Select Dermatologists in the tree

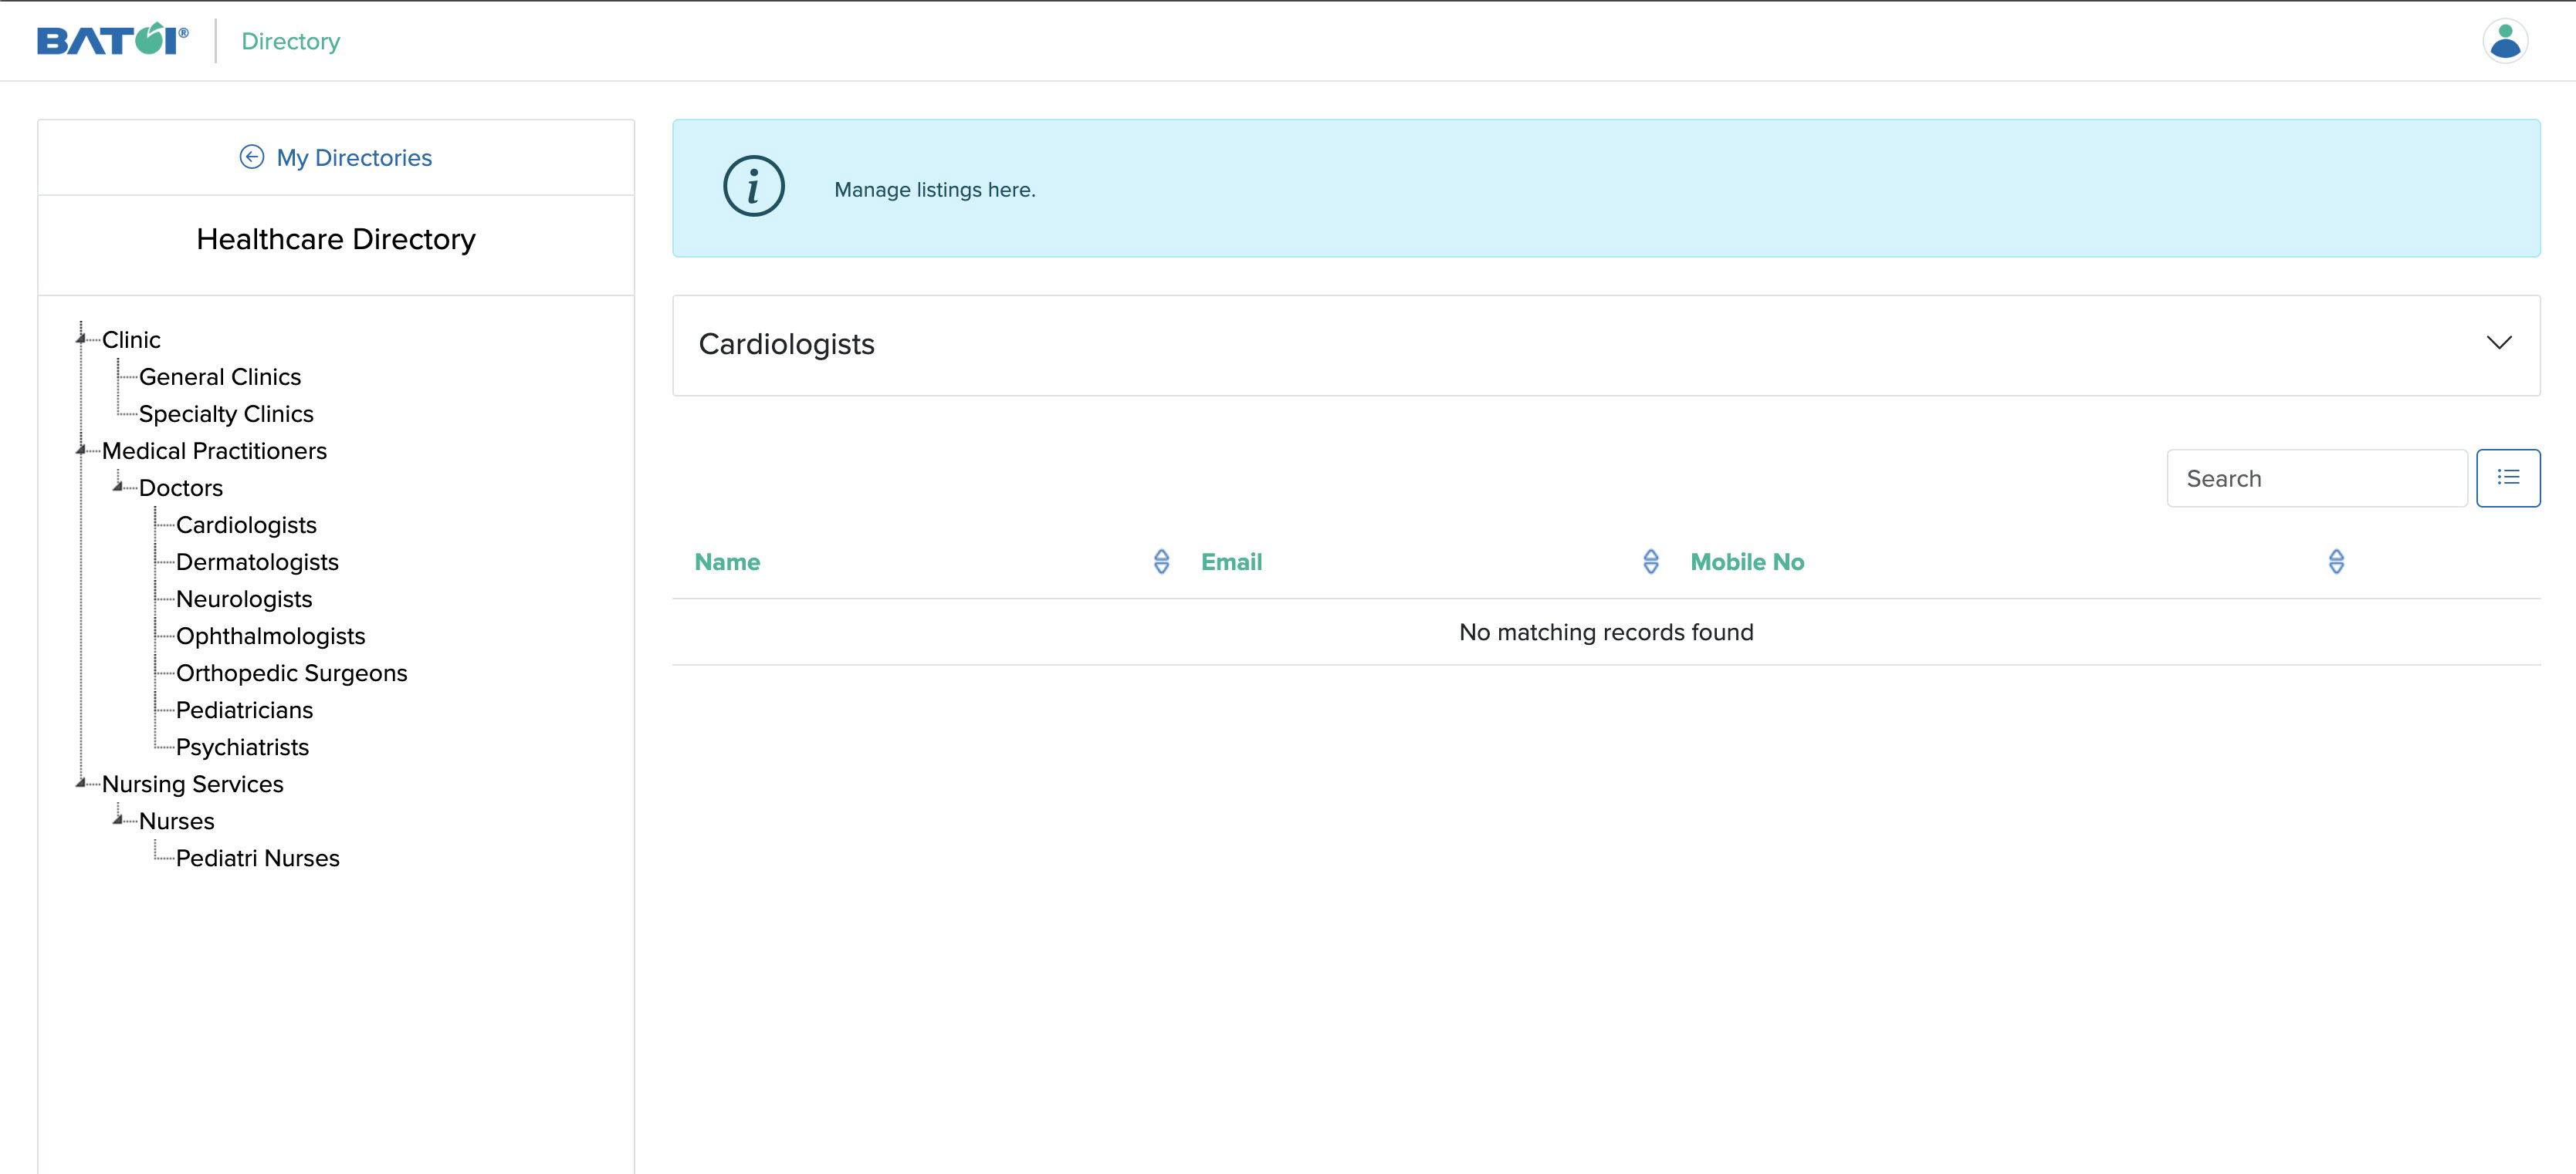[x=258, y=562]
